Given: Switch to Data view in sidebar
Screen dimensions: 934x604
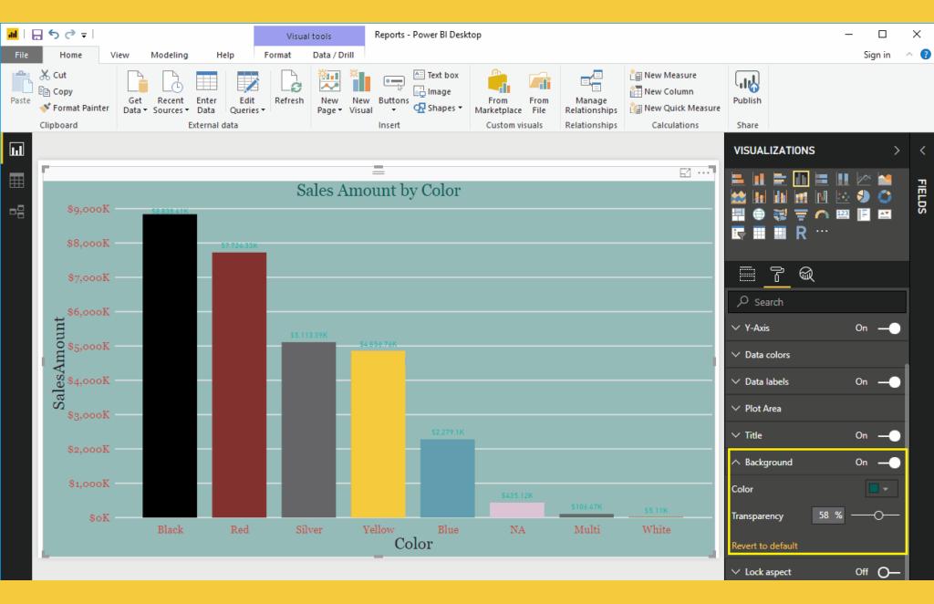Looking at the screenshot, I should (x=16, y=180).
